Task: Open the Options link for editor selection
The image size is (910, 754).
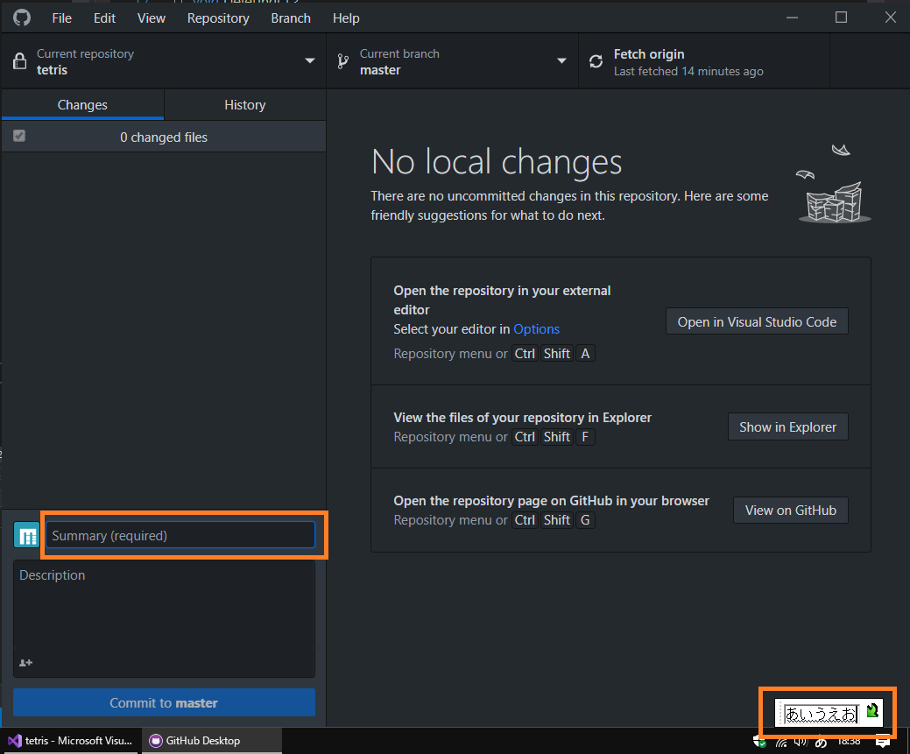Action: [x=536, y=329]
